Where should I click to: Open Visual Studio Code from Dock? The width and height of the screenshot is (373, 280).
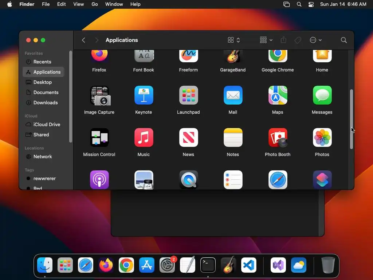(248, 265)
